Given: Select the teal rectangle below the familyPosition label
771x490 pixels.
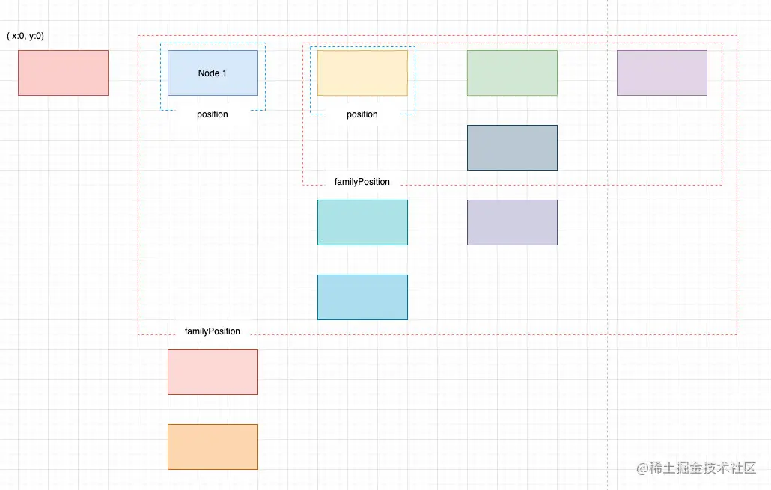Looking at the screenshot, I should pyautogui.click(x=362, y=222).
